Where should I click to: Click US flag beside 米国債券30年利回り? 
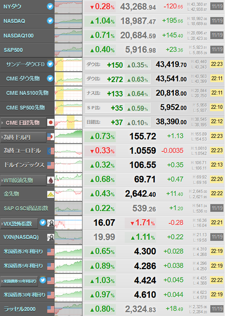click(x=51, y=295)
